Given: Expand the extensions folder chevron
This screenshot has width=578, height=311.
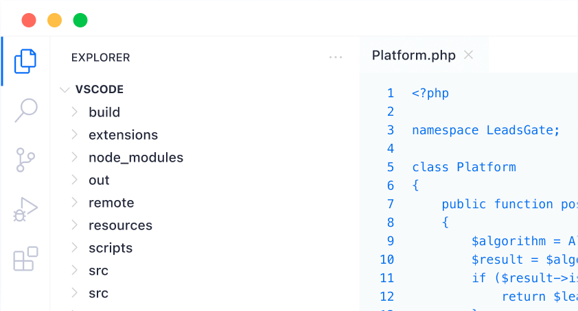Looking at the screenshot, I should click(74, 135).
